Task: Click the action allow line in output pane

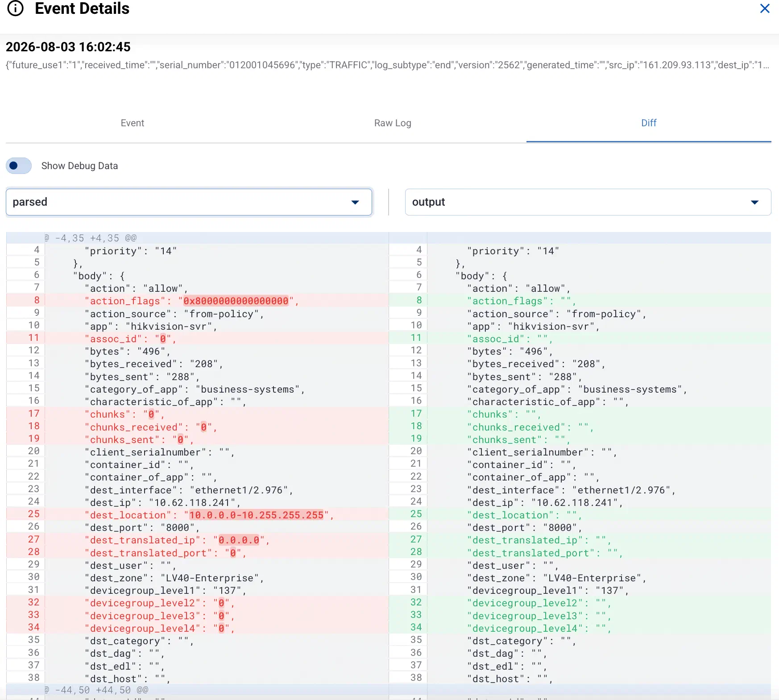Action: (x=580, y=288)
